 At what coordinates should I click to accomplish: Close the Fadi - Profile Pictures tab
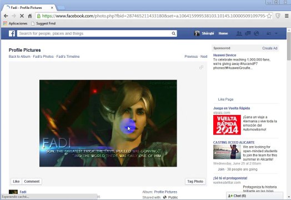52,8
